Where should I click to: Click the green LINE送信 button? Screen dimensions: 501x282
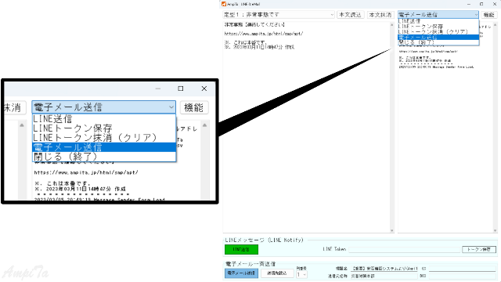[241, 249]
